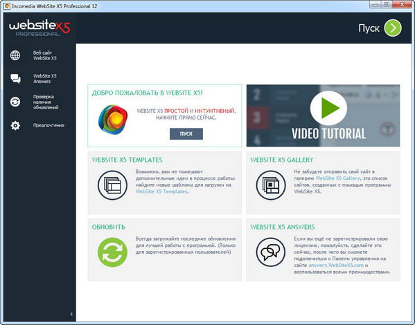This screenshot has height=325, width=415.
Task: Select the Веб-сайт WebSite X5 sidebar label
Action: pyautogui.click(x=45, y=55)
